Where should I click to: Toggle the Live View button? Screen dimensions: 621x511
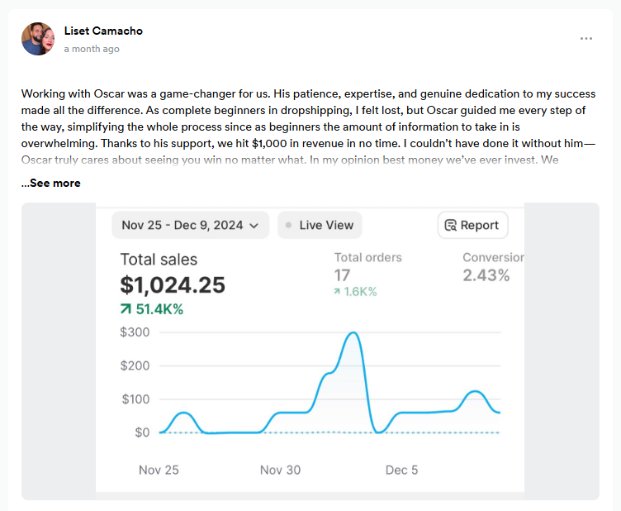[320, 225]
